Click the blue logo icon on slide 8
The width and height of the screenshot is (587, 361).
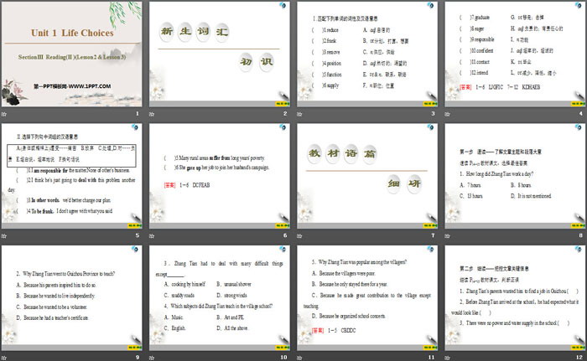(x=579, y=127)
